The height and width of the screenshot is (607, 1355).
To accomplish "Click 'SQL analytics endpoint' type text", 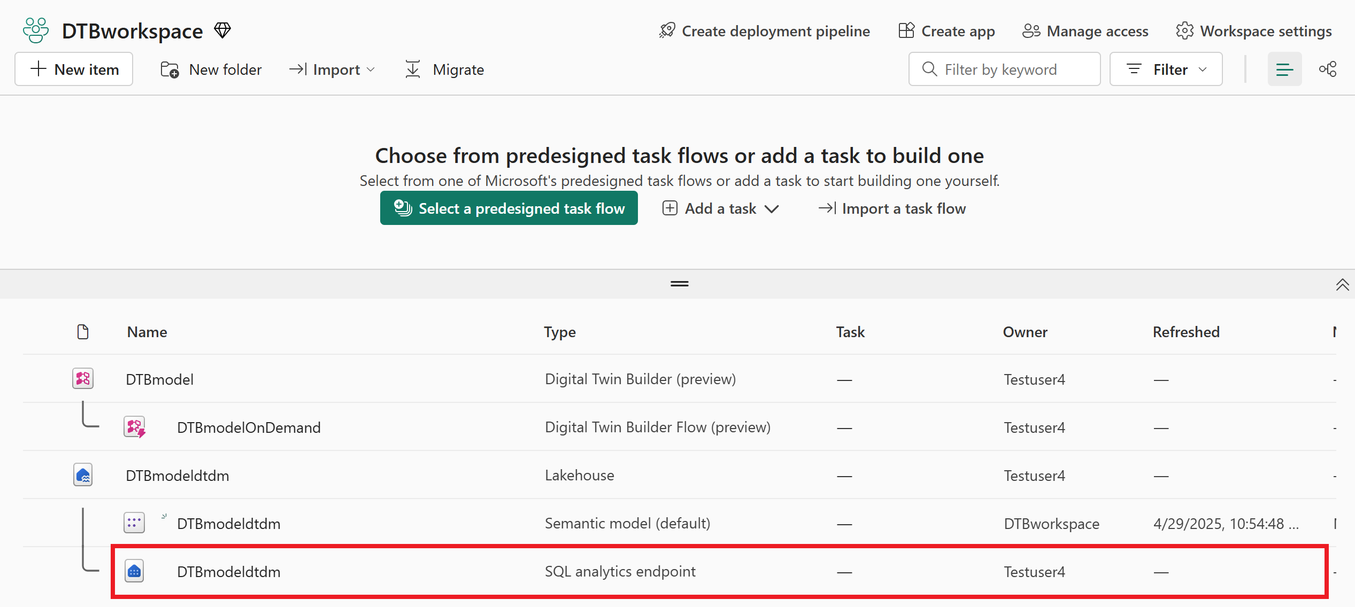I will tap(620, 572).
